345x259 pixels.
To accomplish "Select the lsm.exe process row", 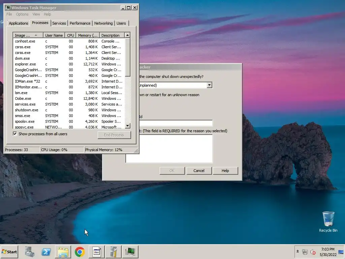I will coord(69,93).
